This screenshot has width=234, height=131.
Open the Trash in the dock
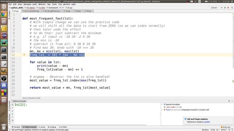pos(4,127)
